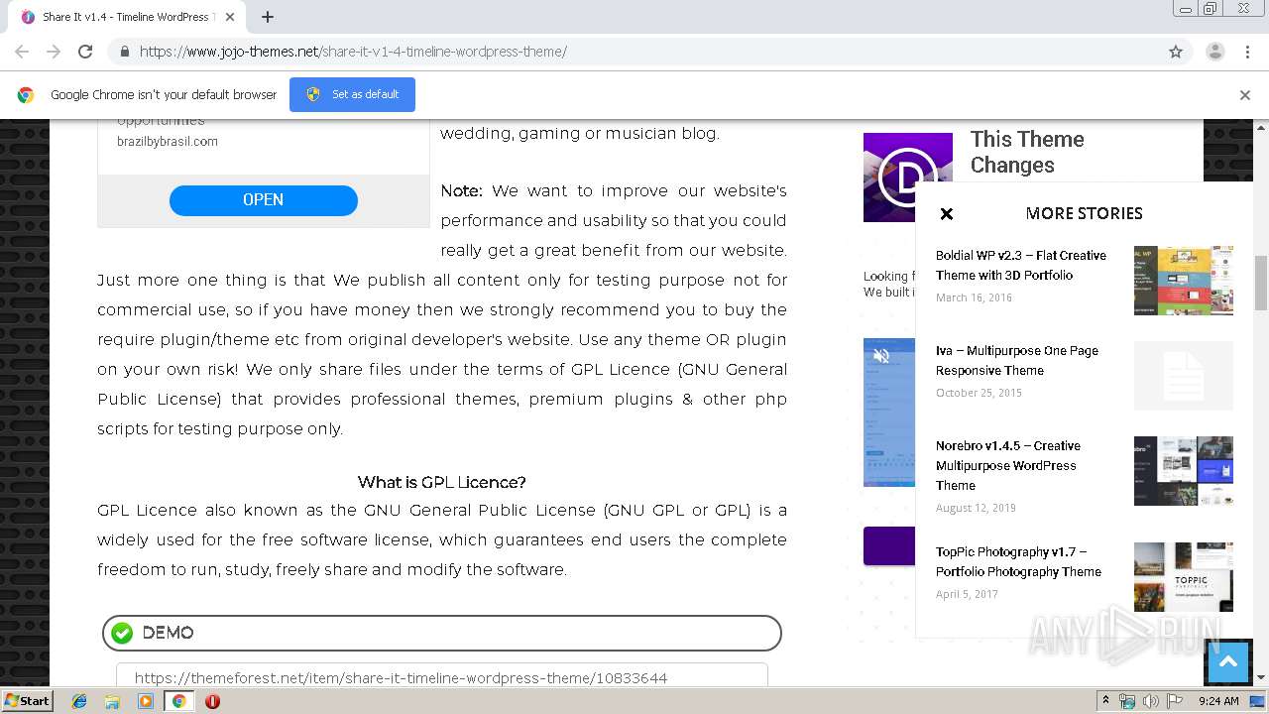Click the system tray network icon
This screenshot has height=714, width=1269.
tap(1127, 701)
